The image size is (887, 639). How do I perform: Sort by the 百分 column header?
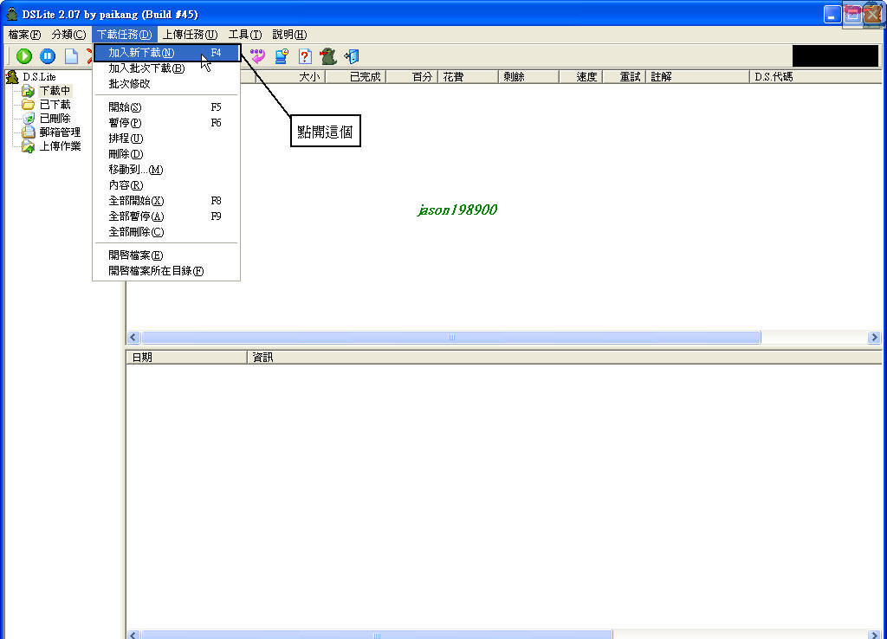(x=412, y=77)
